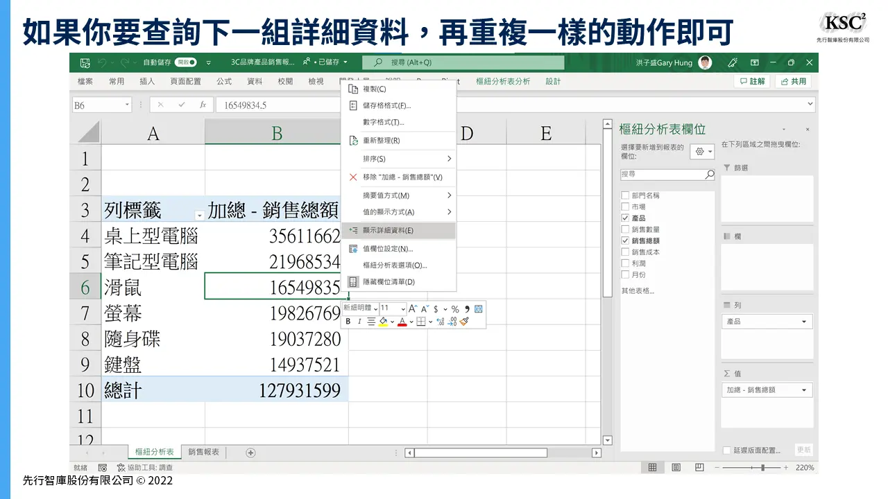Choose 移除 "加總 - 銷售總額"(V)
The image size is (888, 499).
coord(399,177)
